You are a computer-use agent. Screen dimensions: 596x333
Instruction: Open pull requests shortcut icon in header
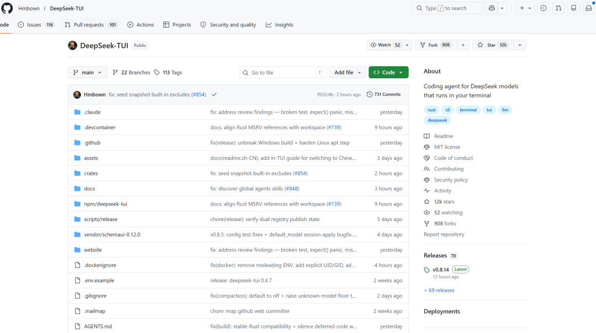click(558, 8)
